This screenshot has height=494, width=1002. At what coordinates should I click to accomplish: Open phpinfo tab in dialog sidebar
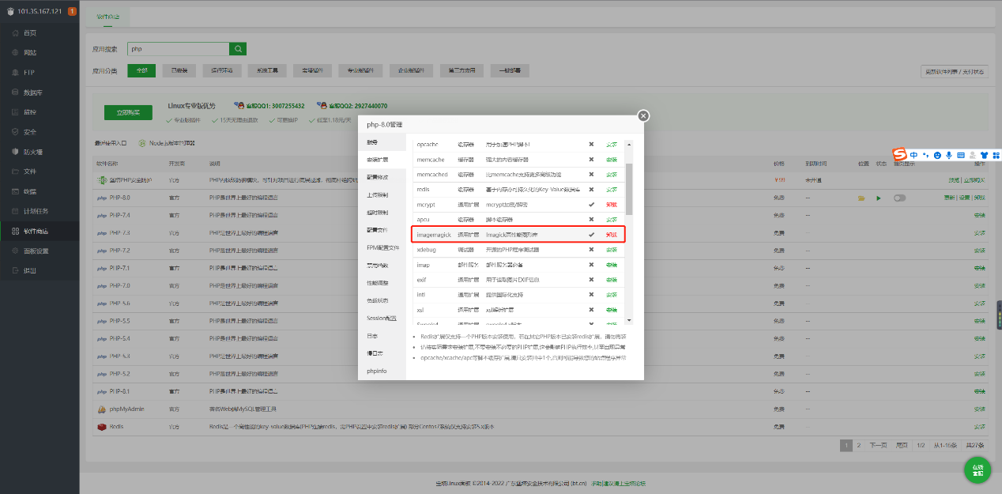tap(376, 371)
